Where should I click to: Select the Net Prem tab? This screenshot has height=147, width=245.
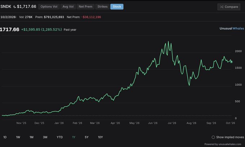[85, 7]
